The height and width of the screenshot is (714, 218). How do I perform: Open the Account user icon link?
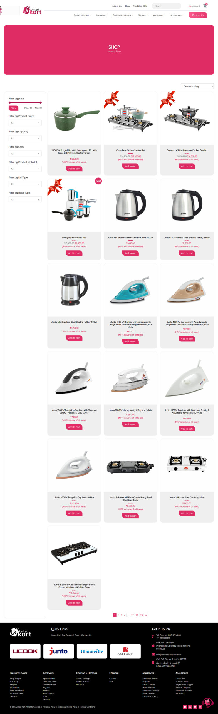click(x=194, y=6)
